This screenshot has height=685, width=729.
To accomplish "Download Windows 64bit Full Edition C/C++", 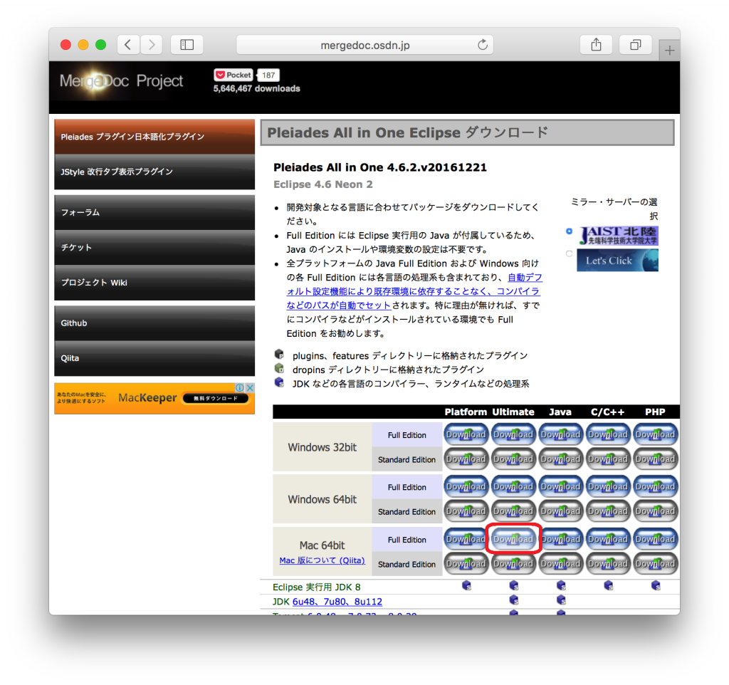I will pos(608,486).
